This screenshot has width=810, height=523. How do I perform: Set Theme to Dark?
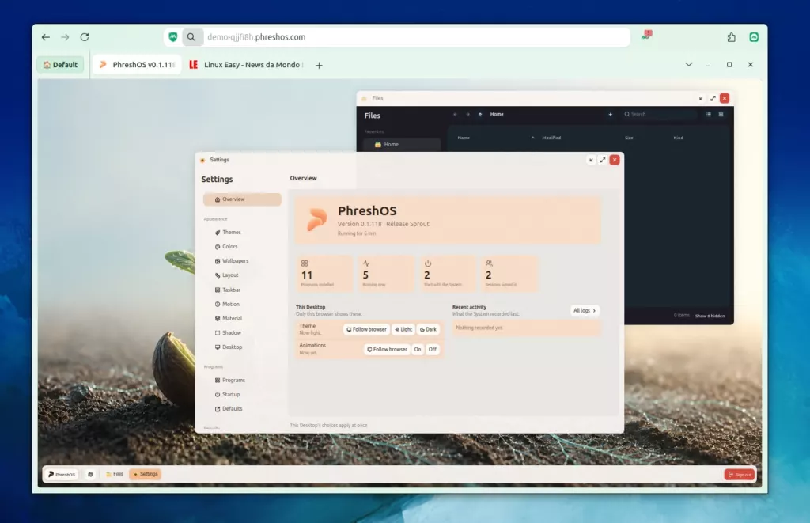(428, 329)
